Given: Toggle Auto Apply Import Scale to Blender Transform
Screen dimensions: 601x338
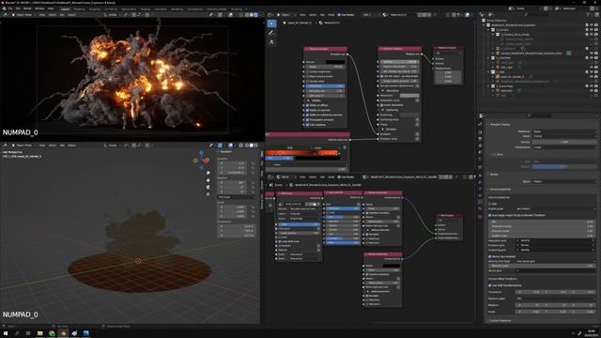Looking at the screenshot, I should (x=490, y=215).
